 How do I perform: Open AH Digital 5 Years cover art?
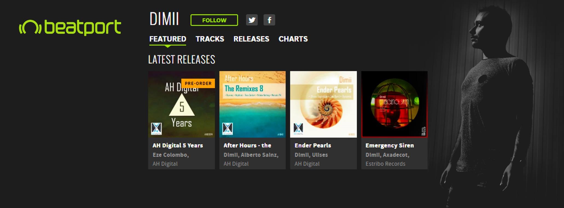182,104
